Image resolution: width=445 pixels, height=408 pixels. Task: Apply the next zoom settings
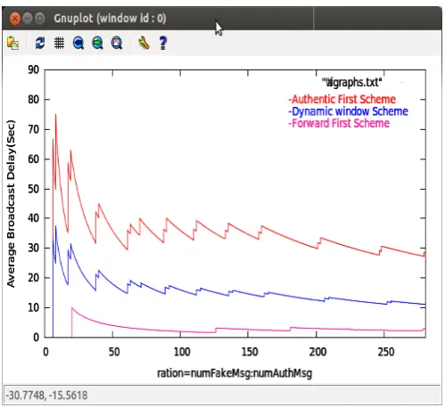coord(97,43)
